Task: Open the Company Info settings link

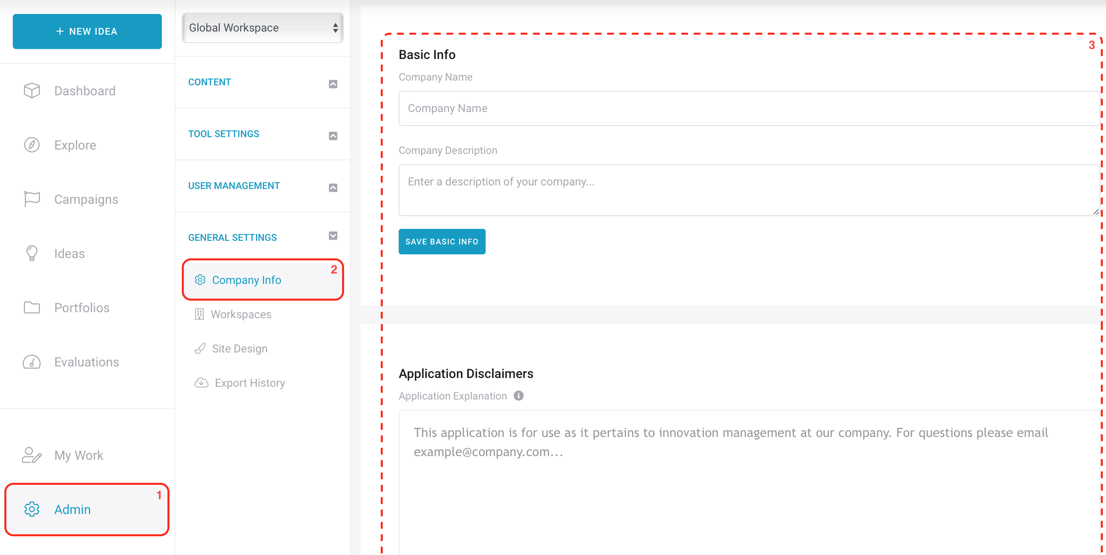Action: (x=262, y=280)
